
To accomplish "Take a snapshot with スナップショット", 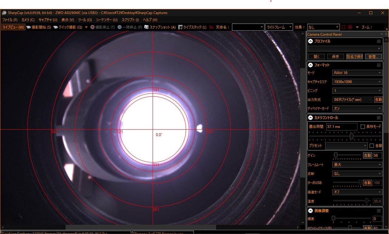I will [160, 27].
